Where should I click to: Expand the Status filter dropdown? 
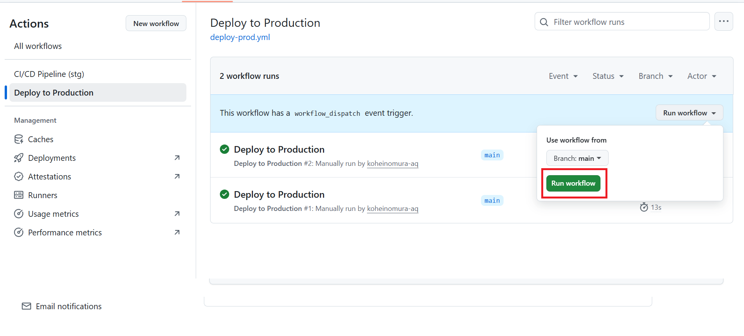click(x=608, y=76)
